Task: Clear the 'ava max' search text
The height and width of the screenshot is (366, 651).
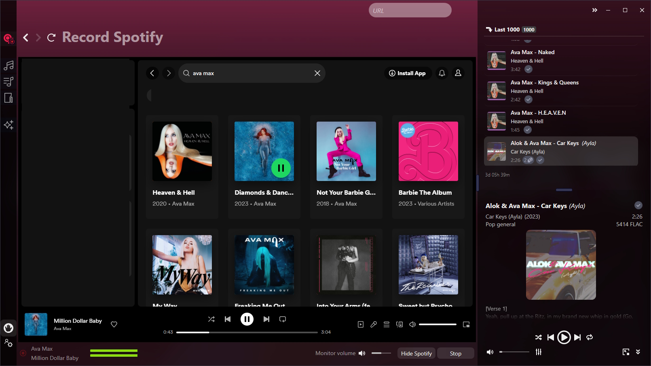Action: click(317, 73)
